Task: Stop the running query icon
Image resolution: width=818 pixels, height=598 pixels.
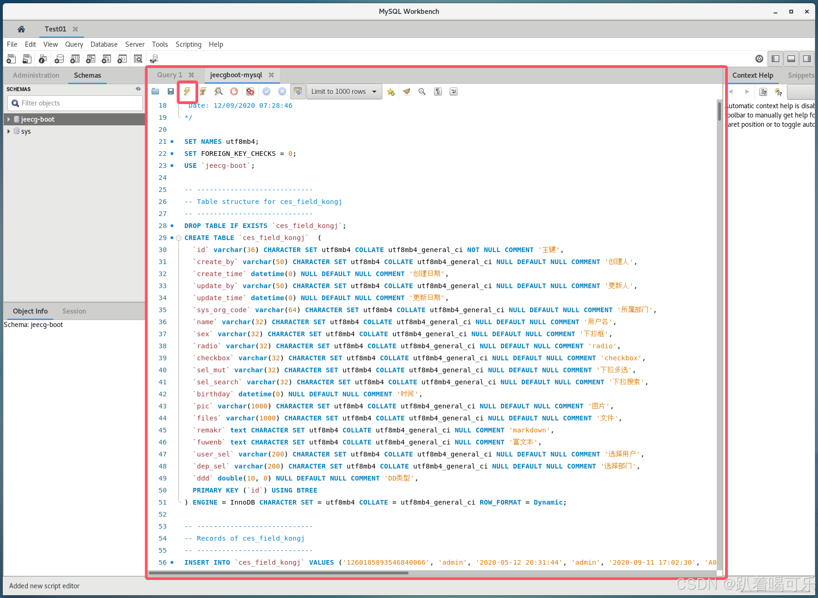Action: [234, 92]
